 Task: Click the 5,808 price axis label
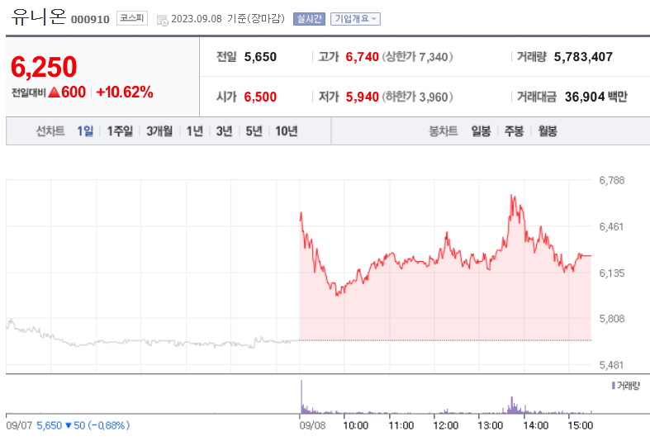[x=612, y=319]
